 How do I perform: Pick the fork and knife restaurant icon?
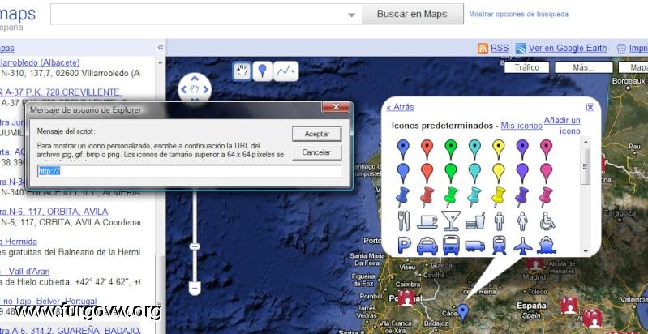pos(403,221)
